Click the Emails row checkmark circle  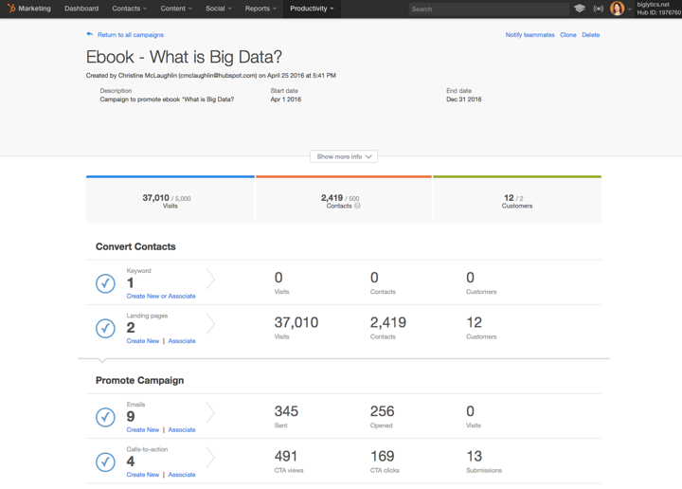coord(105,417)
